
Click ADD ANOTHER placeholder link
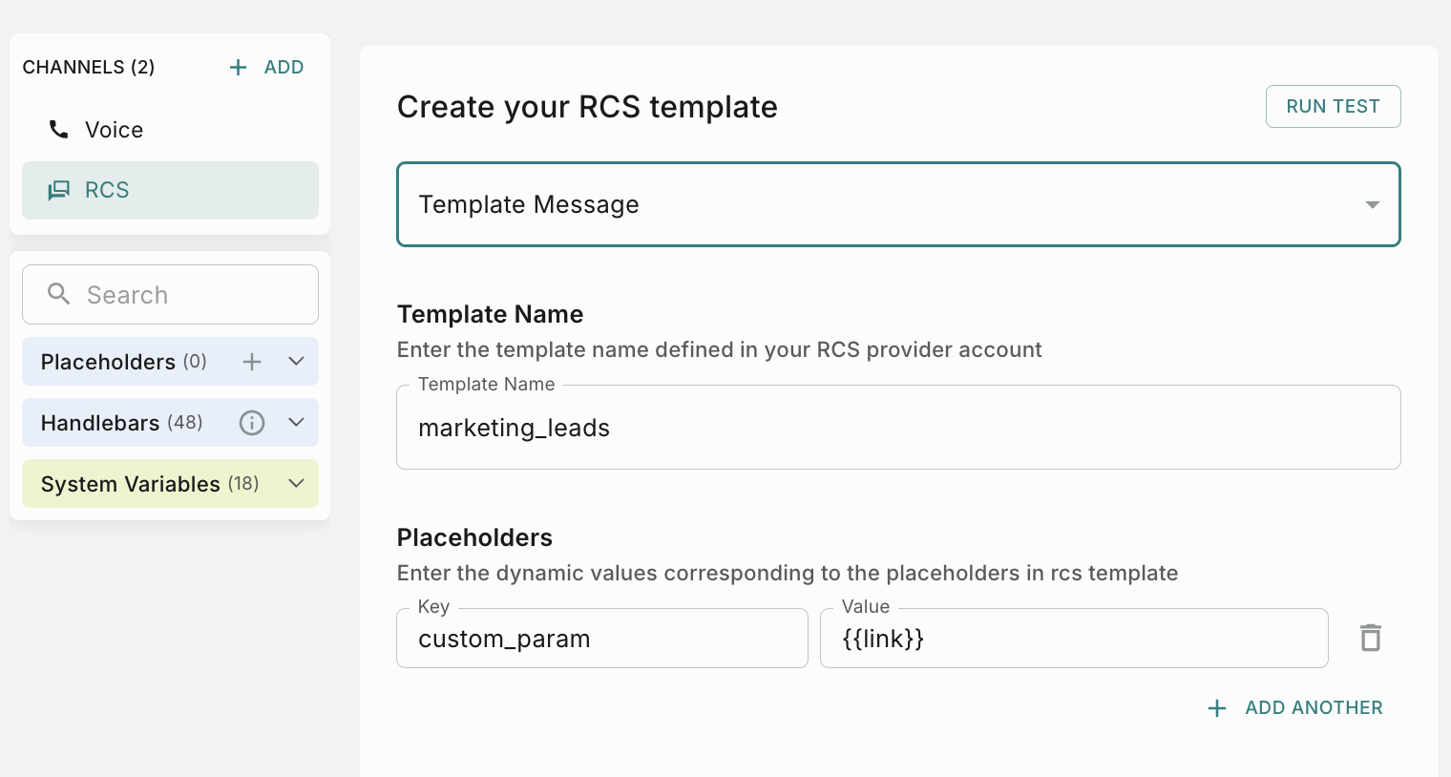[1313, 708]
